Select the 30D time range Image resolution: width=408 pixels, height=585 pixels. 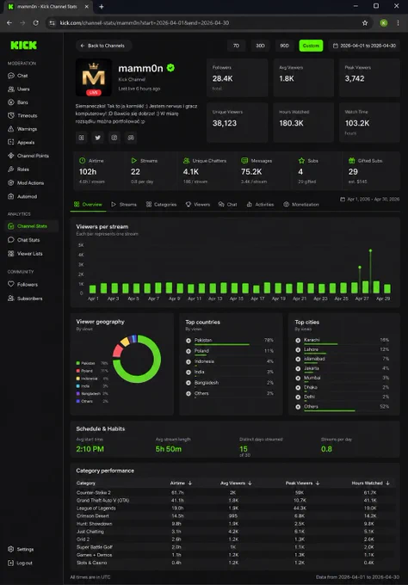(260, 46)
